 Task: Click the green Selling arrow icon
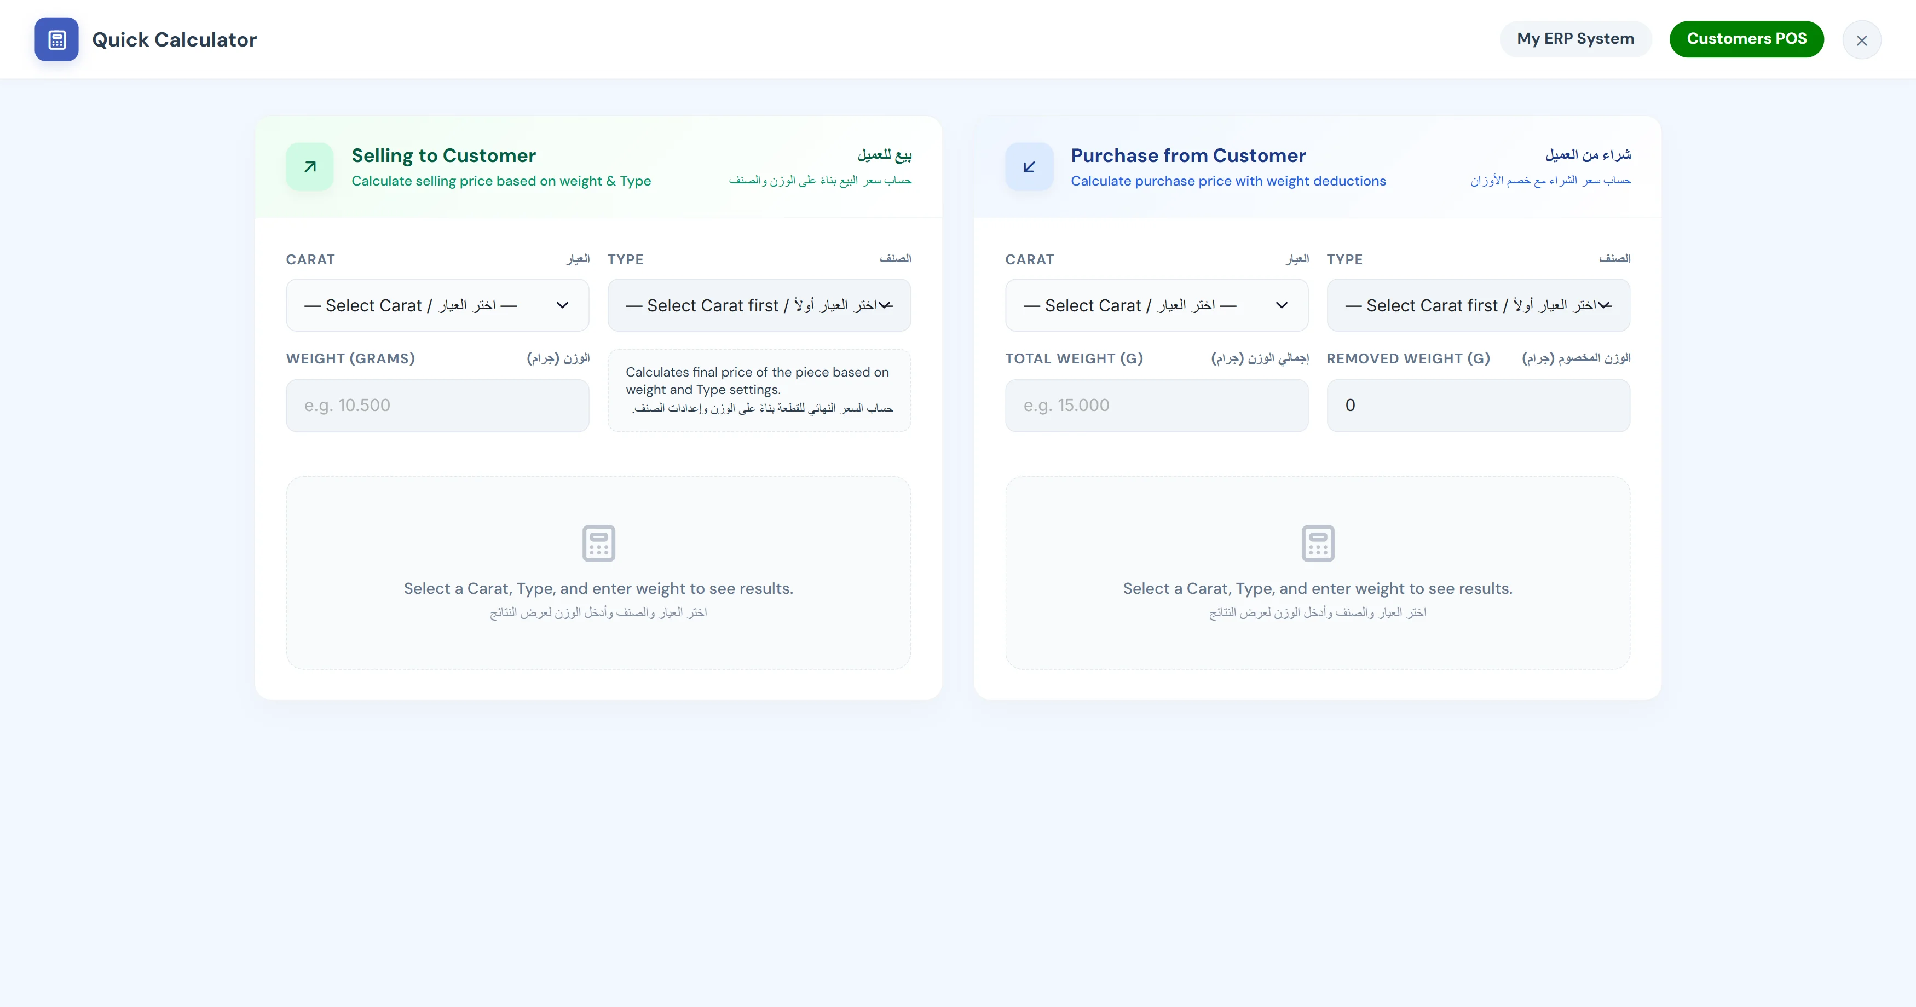pos(310,166)
